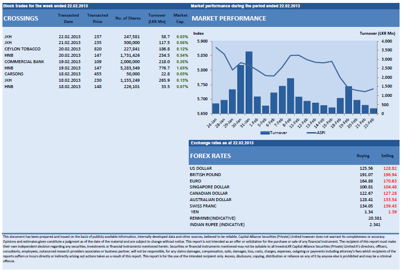Click the Turnover (LKR Mn) column header in the crossings table
402x273 pixels.
coord(157,19)
